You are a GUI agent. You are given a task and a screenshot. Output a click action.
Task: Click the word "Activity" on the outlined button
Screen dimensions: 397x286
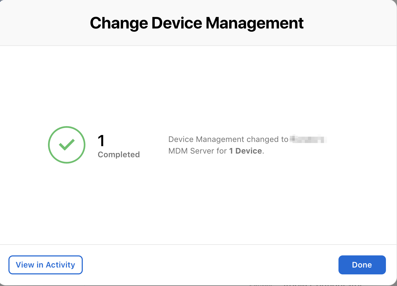(x=60, y=265)
